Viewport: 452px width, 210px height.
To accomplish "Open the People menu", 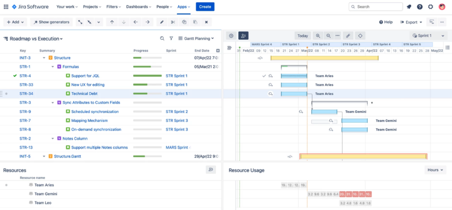I will pyautogui.click(x=164, y=7).
